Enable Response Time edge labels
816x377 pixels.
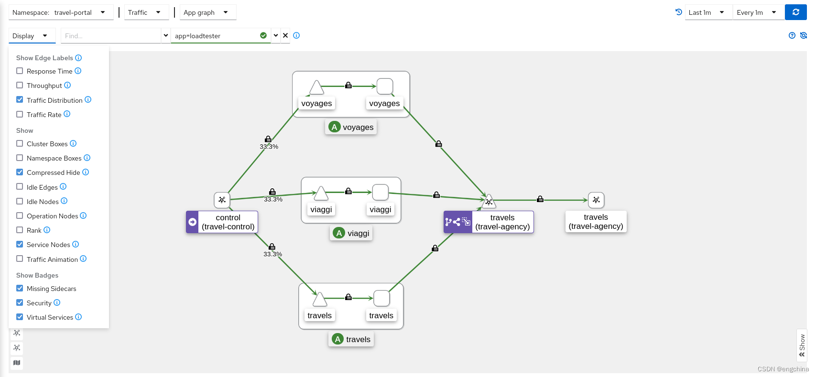click(20, 71)
